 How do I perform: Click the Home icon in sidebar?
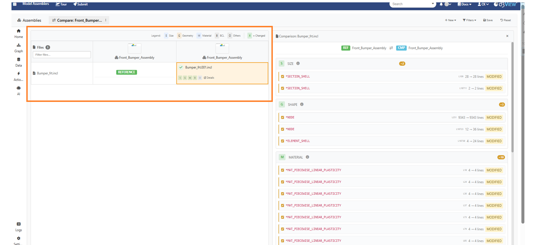pos(19,31)
